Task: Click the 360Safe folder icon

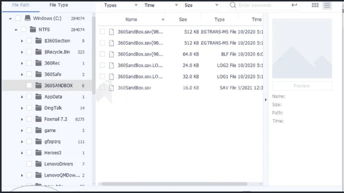Action: [x=38, y=74]
